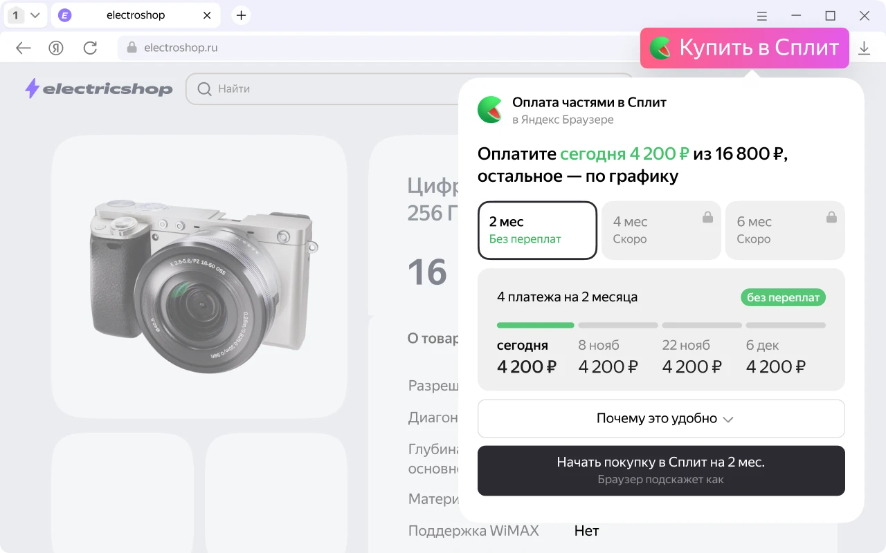Maximize the browser window
The image size is (886, 553).
point(830,16)
